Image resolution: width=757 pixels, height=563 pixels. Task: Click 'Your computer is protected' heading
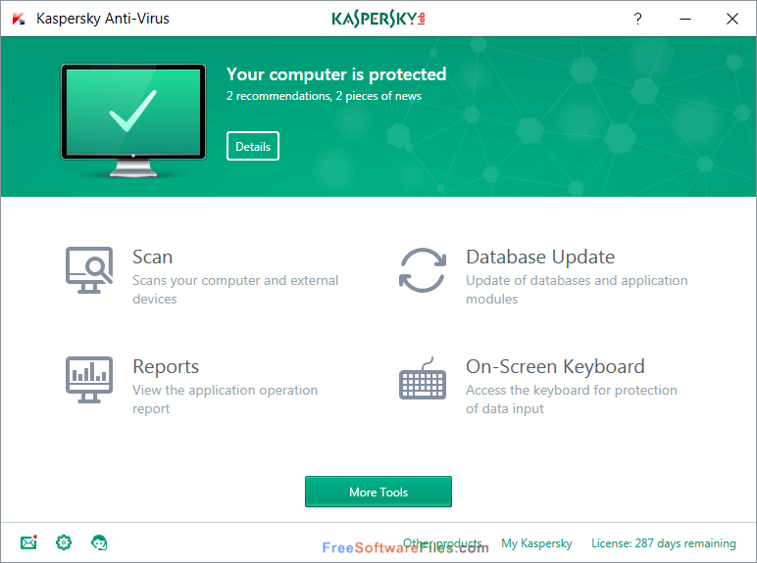pos(336,74)
